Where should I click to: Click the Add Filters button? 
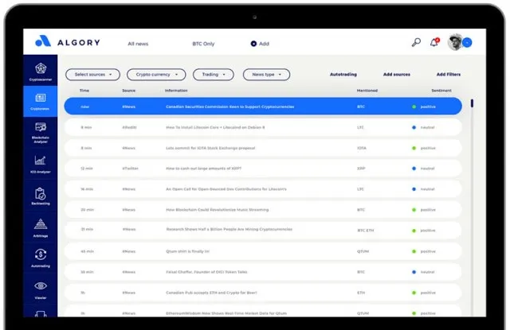[x=448, y=74]
